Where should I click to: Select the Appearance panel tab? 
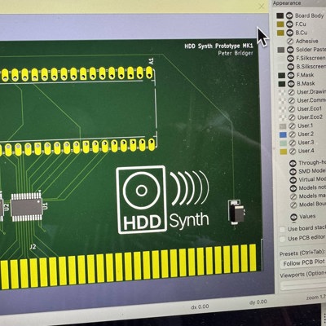point(287,3)
